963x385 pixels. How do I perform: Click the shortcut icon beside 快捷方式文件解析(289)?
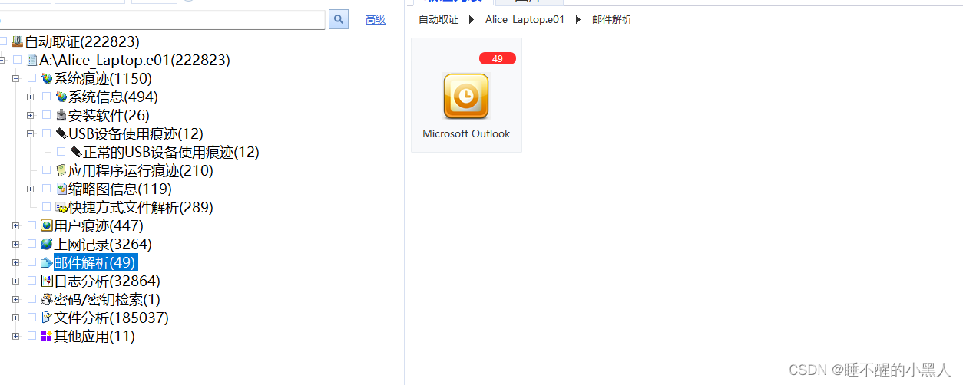point(61,207)
